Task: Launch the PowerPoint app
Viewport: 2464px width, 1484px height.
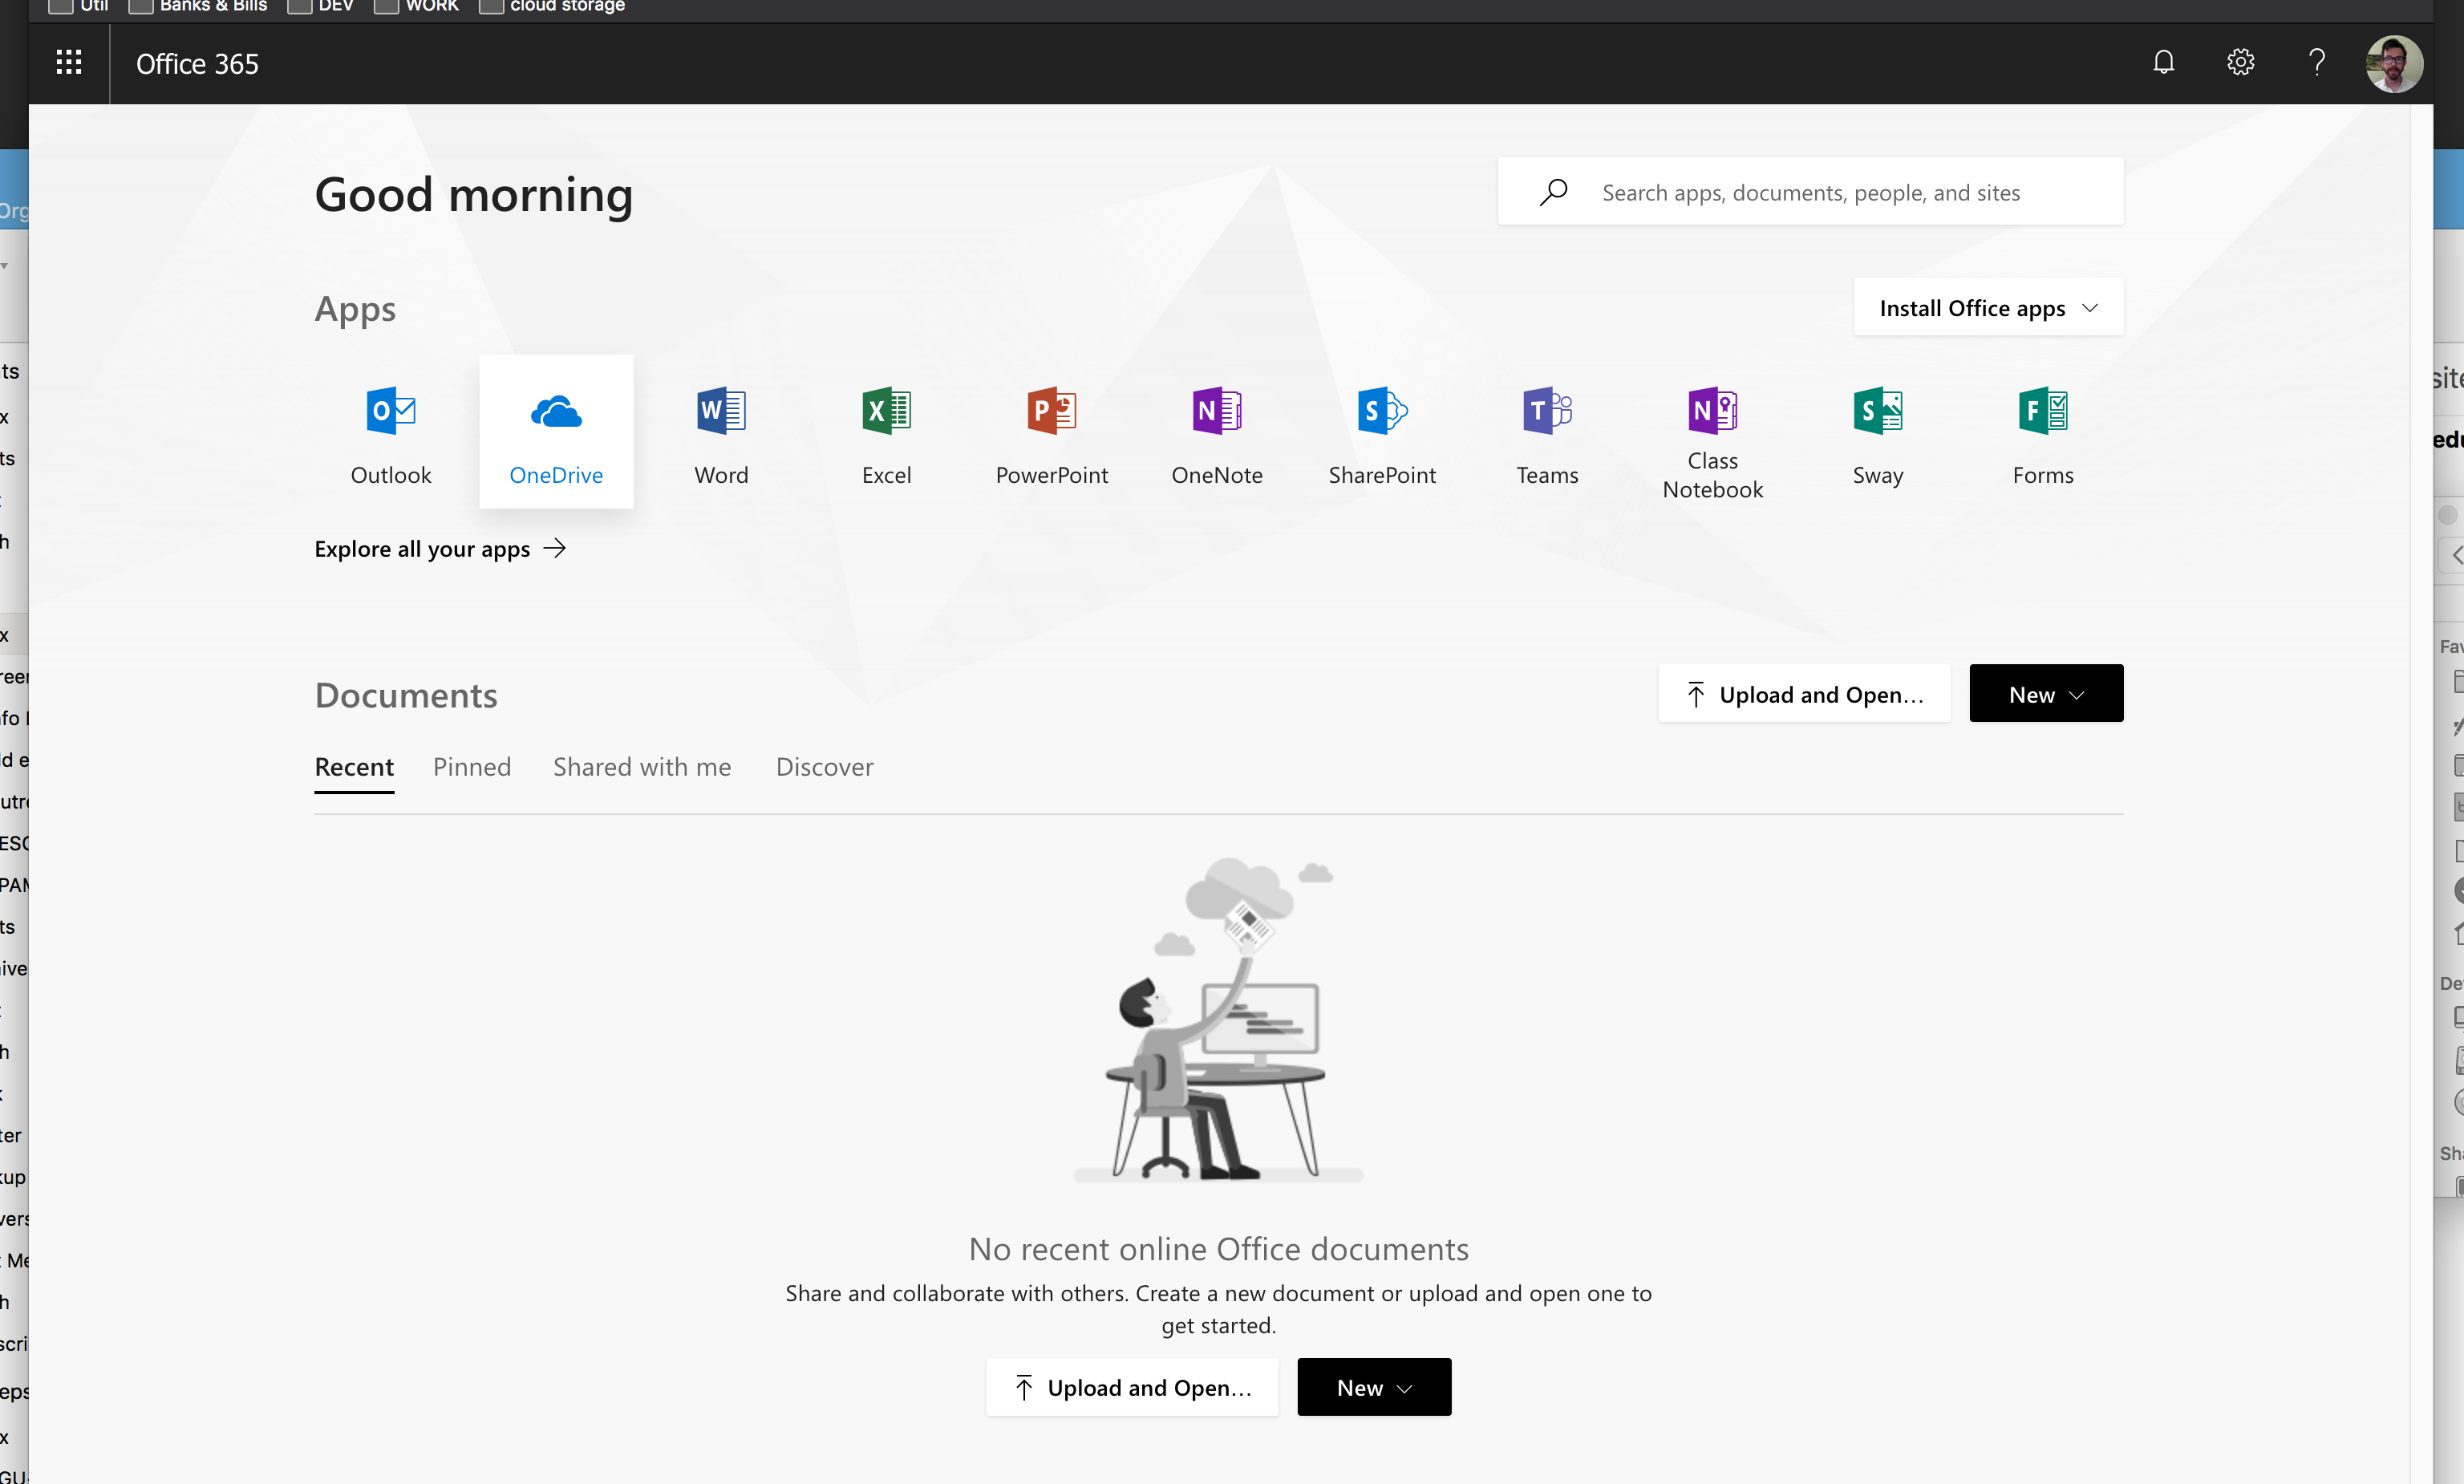Action: click(x=1052, y=432)
